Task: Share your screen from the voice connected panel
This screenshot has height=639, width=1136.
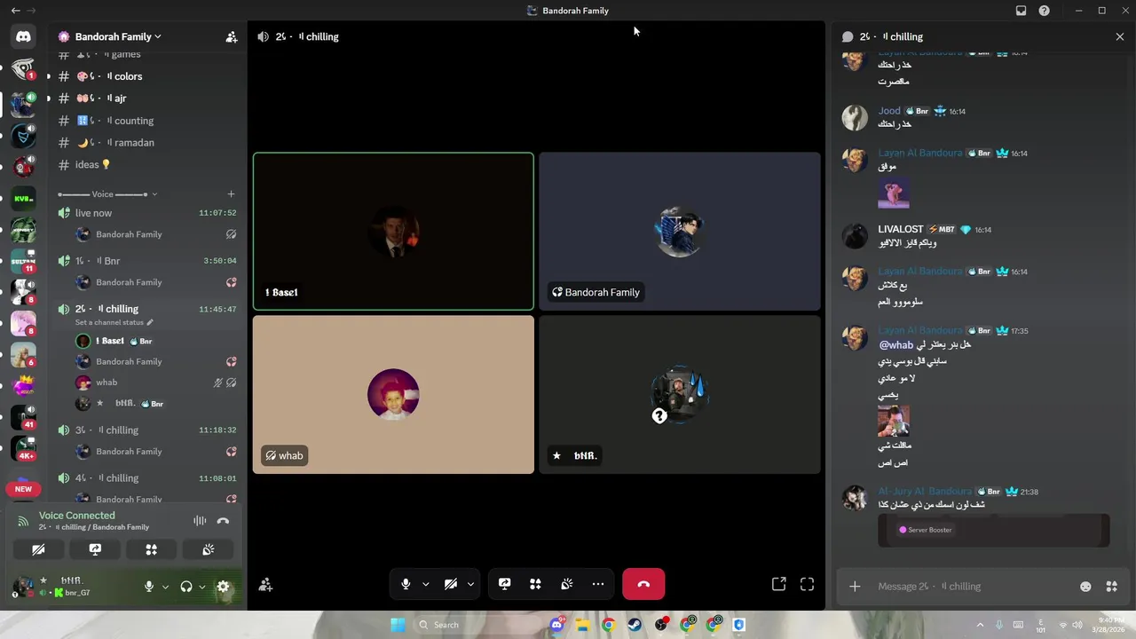Action: (95, 549)
